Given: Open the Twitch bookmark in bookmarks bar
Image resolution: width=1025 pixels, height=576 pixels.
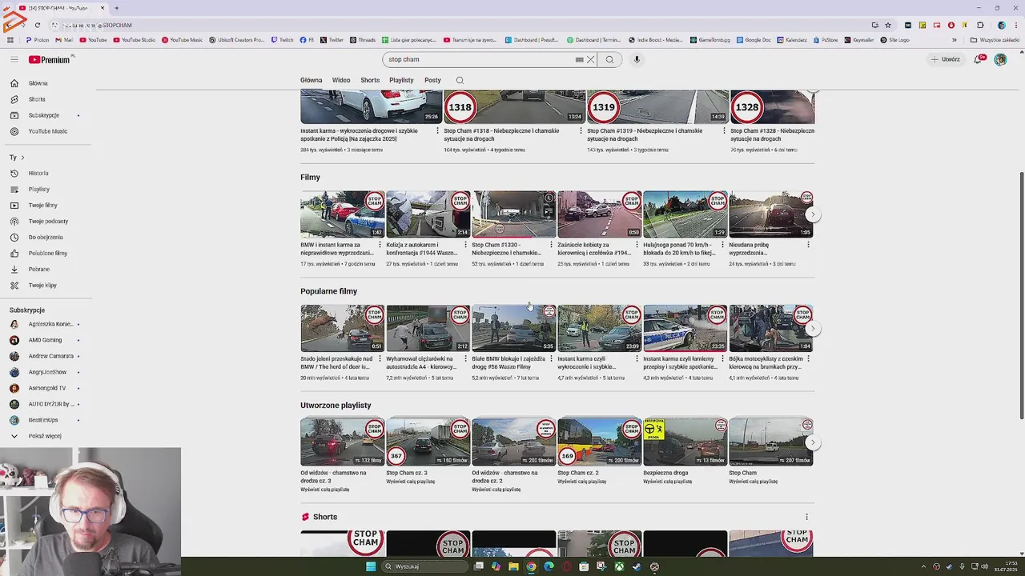Looking at the screenshot, I should pyautogui.click(x=282, y=39).
